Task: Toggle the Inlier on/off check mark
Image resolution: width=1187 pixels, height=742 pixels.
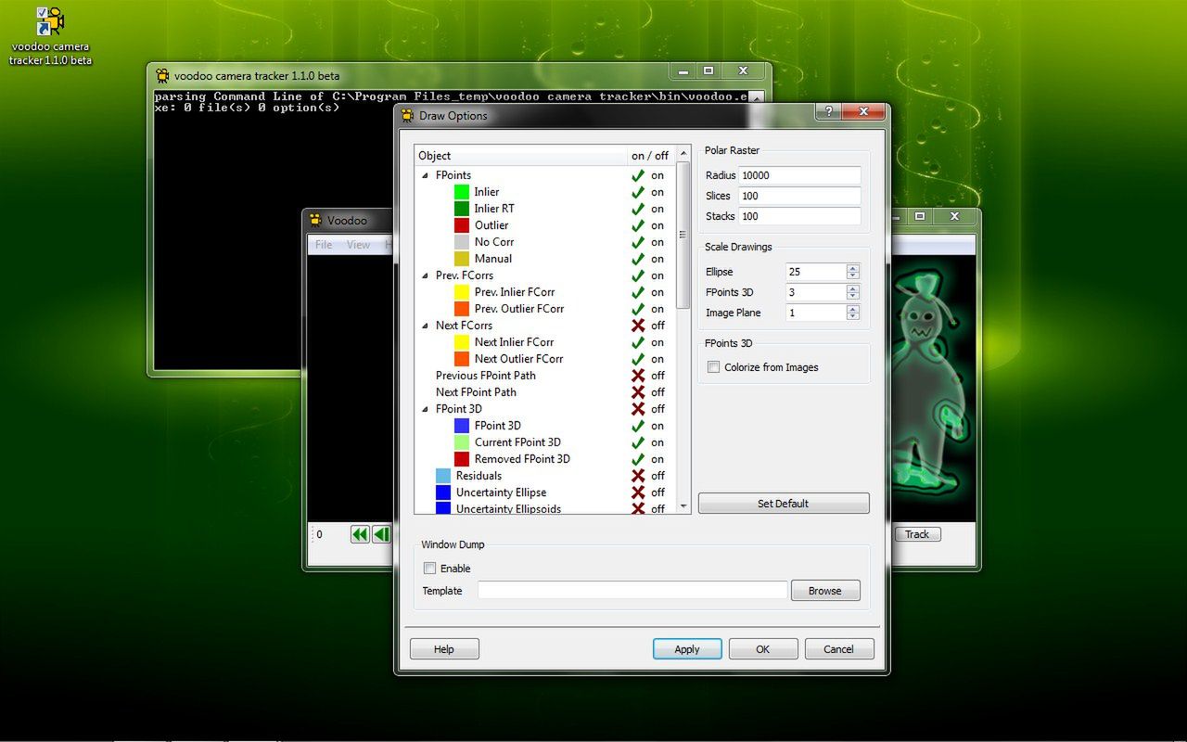Action: coord(638,192)
